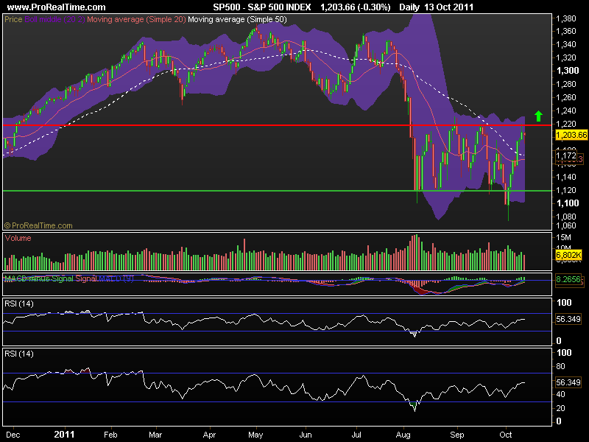The height and width of the screenshot is (442, 589).
Task: Click the 1,360 price axis label
Action: point(566,31)
